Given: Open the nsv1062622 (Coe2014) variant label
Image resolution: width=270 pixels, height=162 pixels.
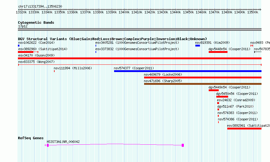Looking at the screenshot, I should [x=36, y=43].
